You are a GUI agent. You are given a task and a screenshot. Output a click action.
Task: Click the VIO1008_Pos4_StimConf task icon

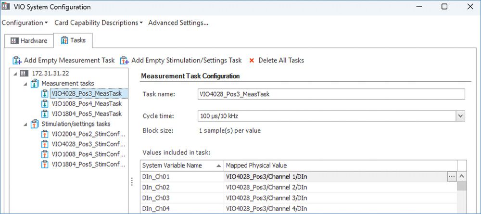tap(45, 154)
